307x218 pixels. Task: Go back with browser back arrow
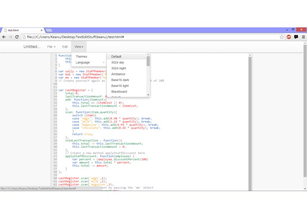pos(4,37)
